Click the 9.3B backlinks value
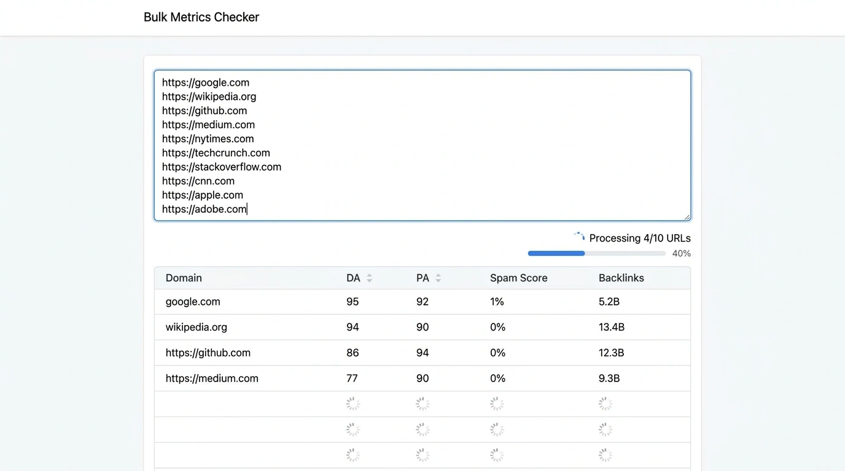This screenshot has width=845, height=471. (x=609, y=378)
